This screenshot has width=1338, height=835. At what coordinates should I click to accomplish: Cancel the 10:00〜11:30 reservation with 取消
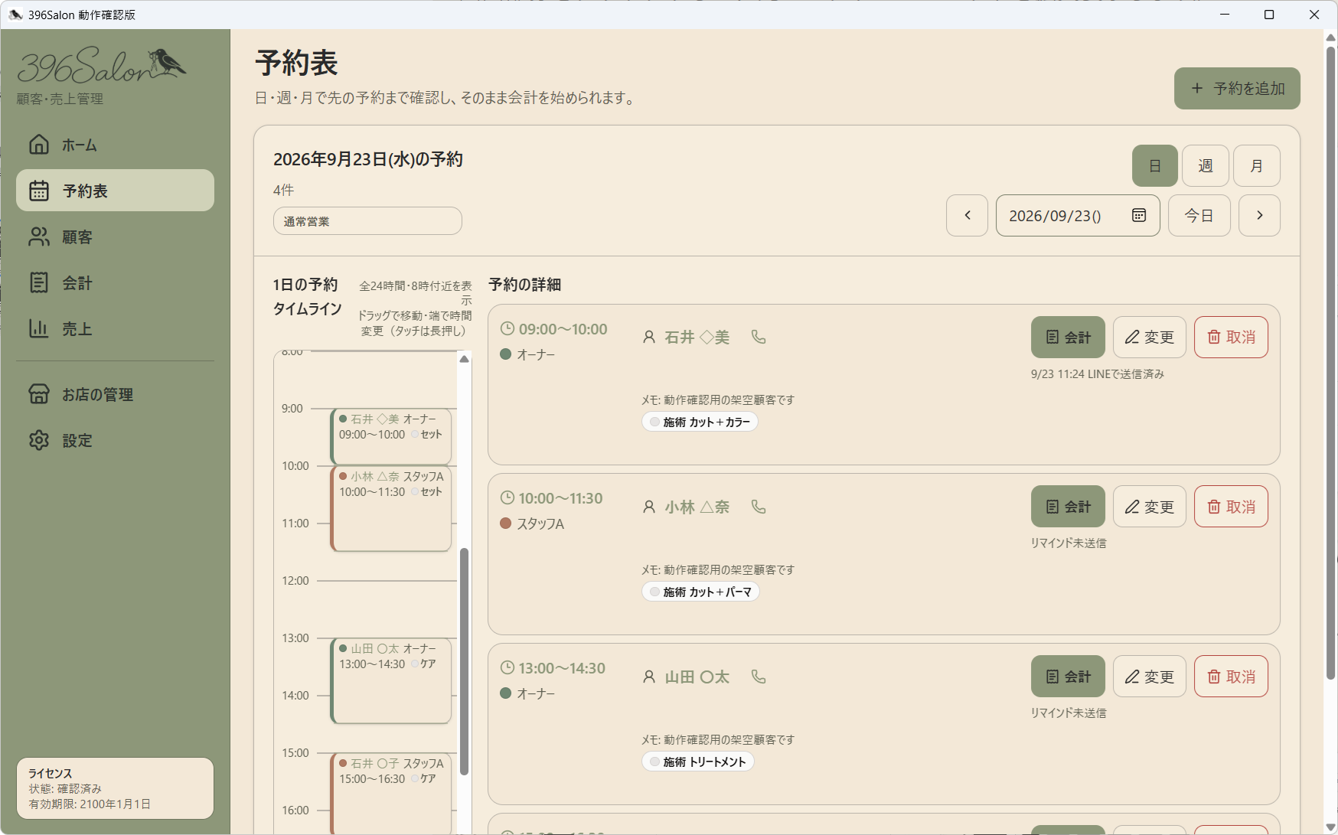point(1231,507)
